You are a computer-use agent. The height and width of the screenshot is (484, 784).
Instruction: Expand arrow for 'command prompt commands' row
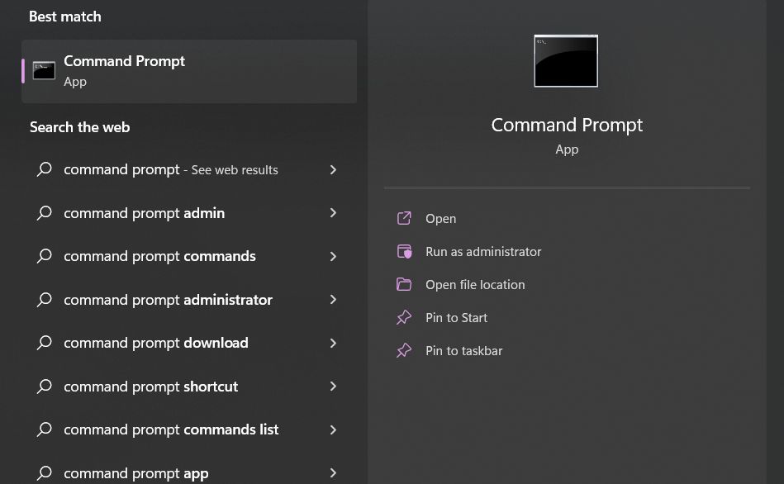pyautogui.click(x=333, y=256)
